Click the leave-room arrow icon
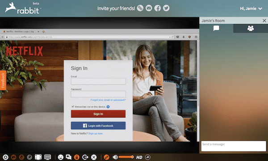The width and height of the screenshot is (268, 161). point(85,157)
